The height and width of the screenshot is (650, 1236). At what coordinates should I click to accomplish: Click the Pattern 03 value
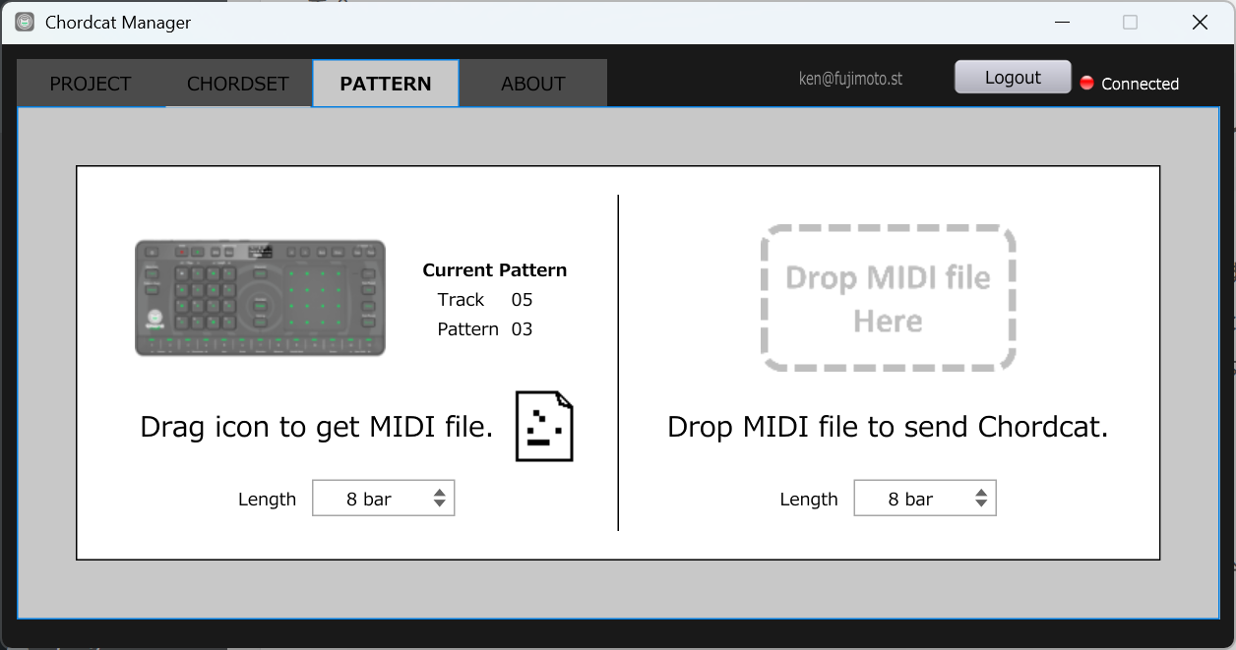pos(522,329)
